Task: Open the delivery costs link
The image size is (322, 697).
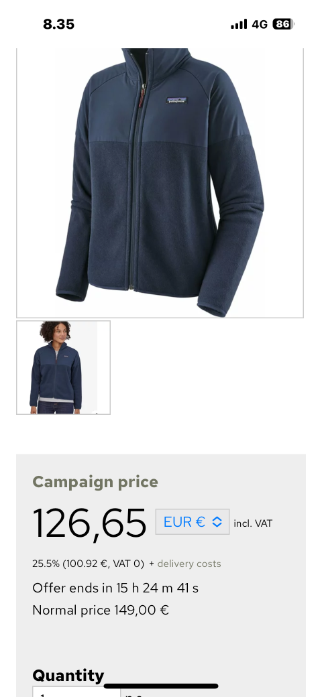Action: [189, 564]
